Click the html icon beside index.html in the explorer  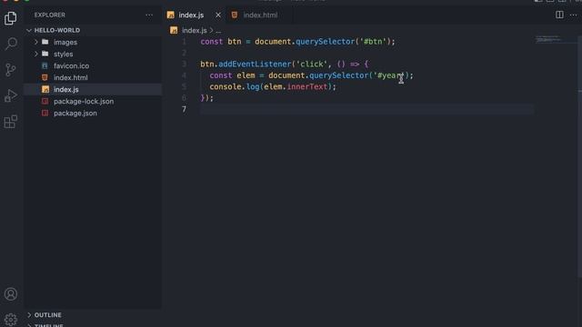tap(45, 77)
